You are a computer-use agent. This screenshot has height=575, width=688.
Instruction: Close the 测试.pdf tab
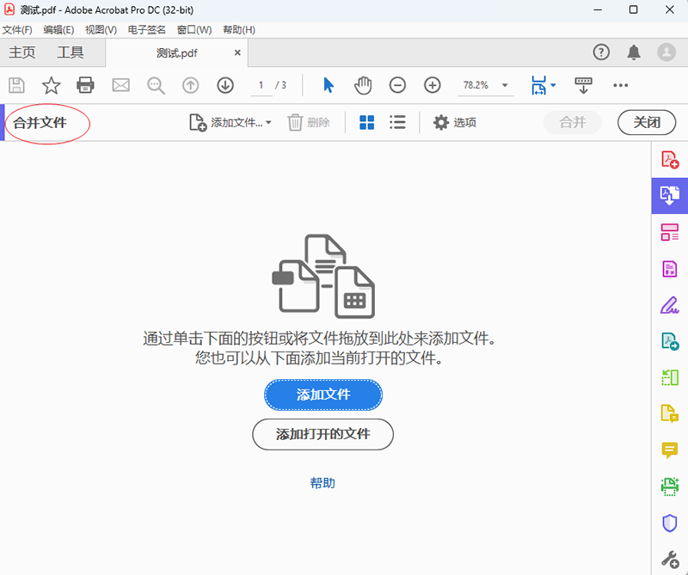[237, 52]
